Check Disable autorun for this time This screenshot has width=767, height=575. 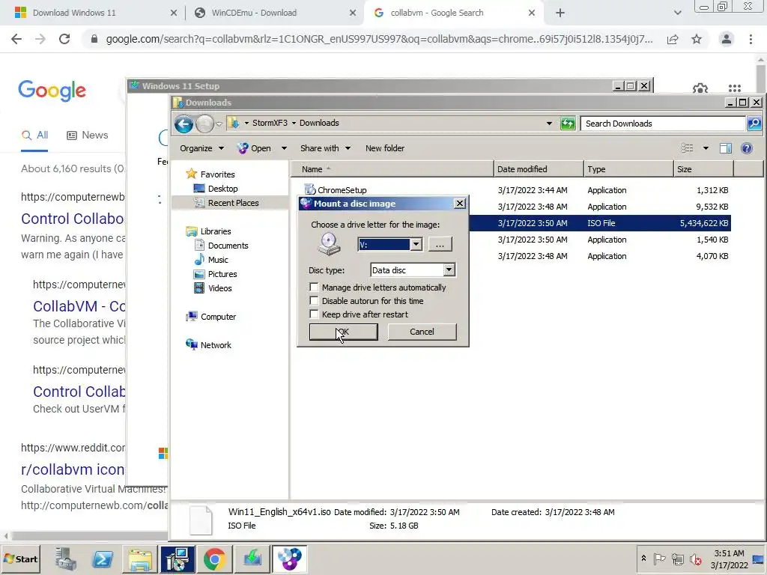314,301
